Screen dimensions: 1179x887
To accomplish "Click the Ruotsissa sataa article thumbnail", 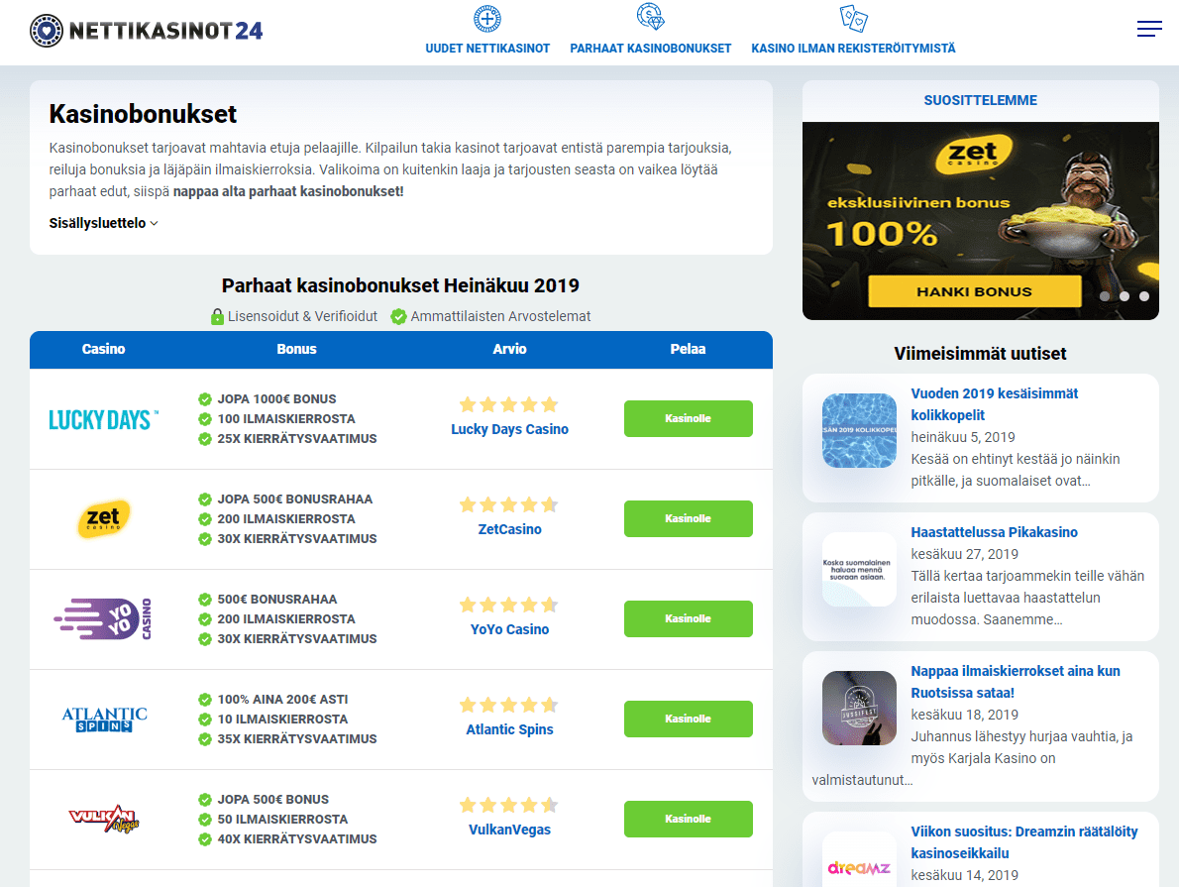I will (859, 708).
